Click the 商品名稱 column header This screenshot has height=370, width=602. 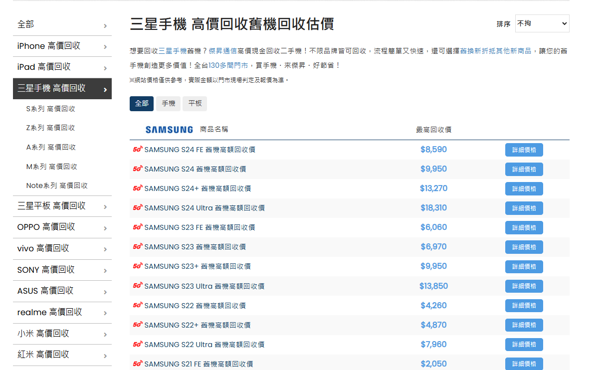click(214, 129)
